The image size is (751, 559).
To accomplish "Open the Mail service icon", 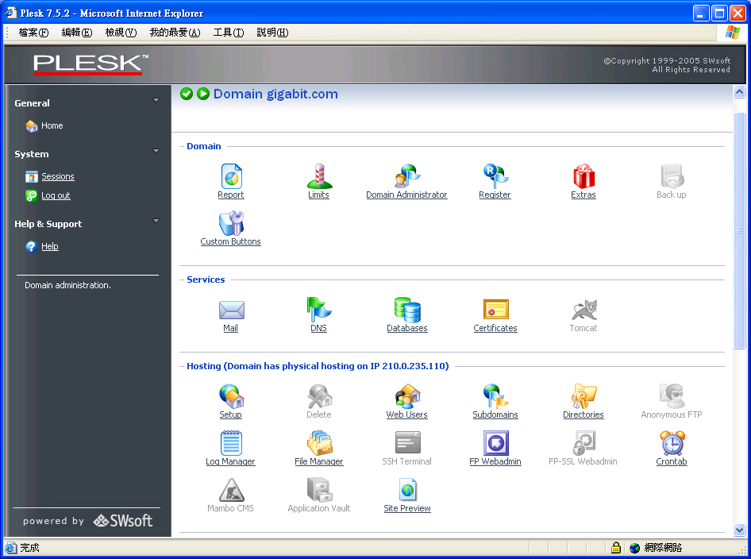I will (x=231, y=310).
